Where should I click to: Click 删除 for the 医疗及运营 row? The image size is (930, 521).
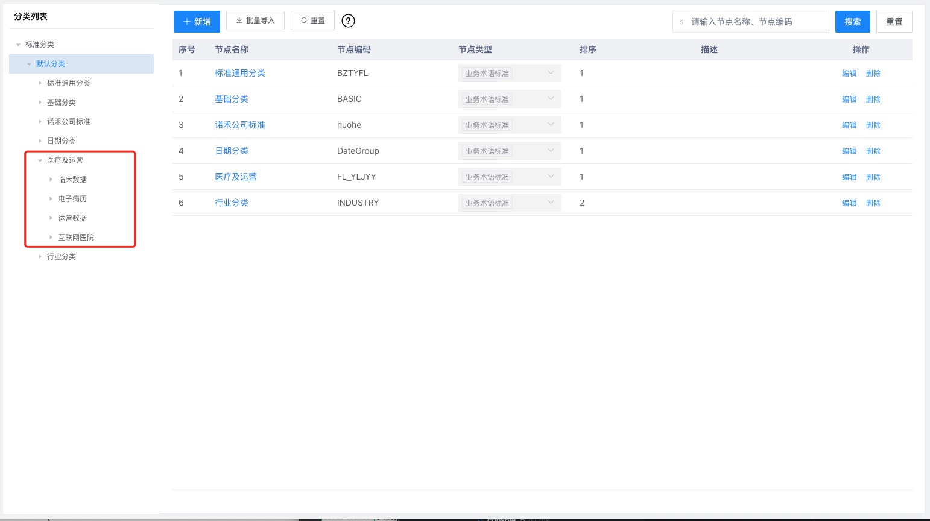tap(873, 177)
